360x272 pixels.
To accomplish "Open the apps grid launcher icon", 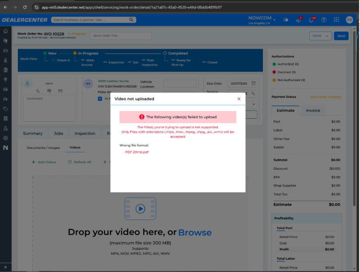I will [x=336, y=20].
